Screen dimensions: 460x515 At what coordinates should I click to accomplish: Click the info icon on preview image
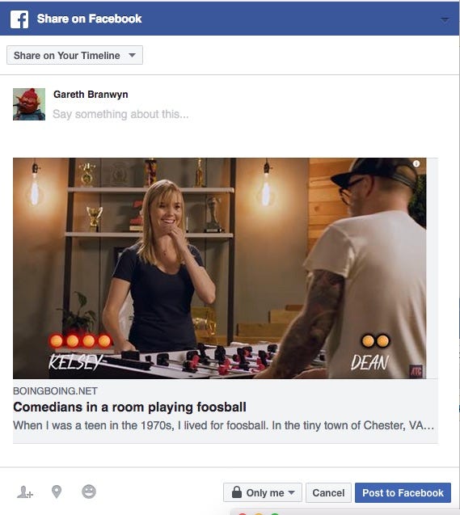[x=416, y=163]
